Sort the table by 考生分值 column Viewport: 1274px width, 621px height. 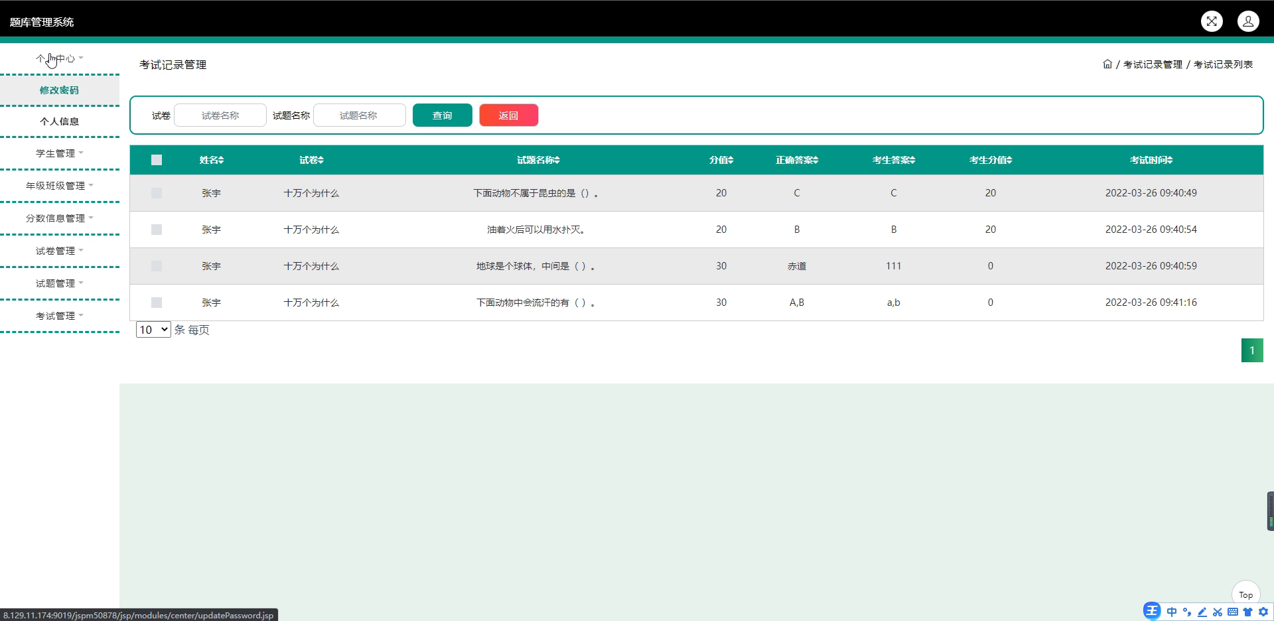point(991,160)
